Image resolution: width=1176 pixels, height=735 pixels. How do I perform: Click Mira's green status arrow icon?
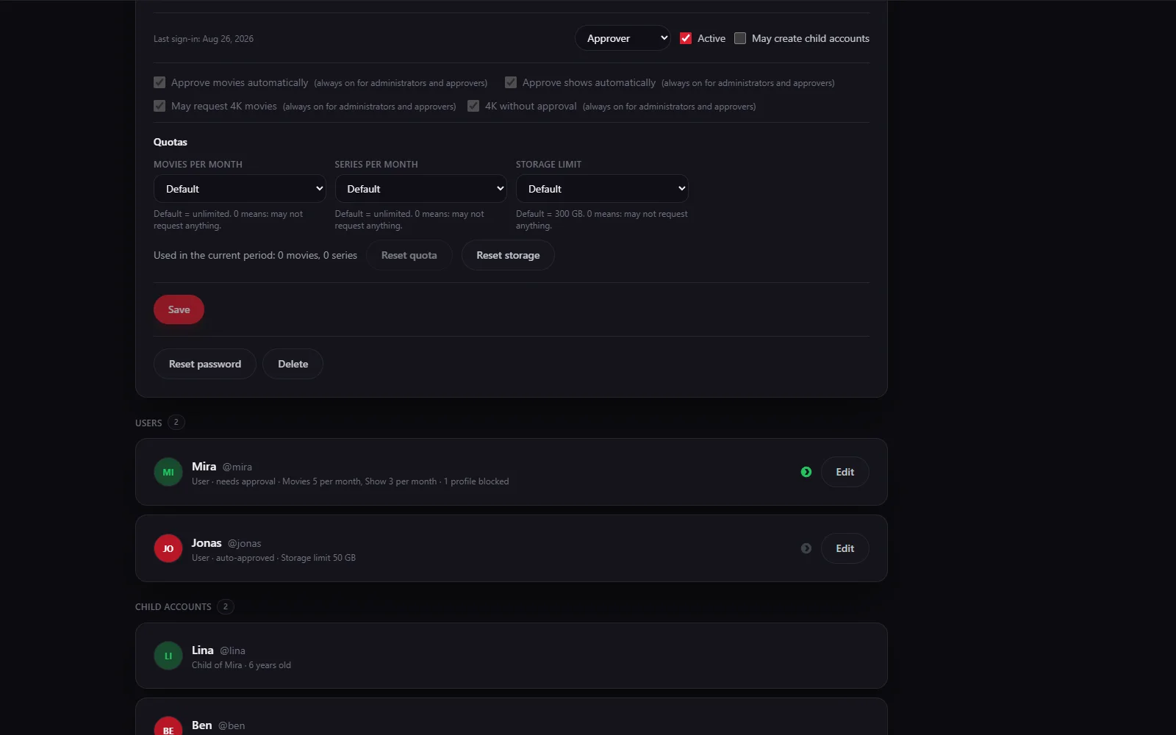click(x=806, y=472)
